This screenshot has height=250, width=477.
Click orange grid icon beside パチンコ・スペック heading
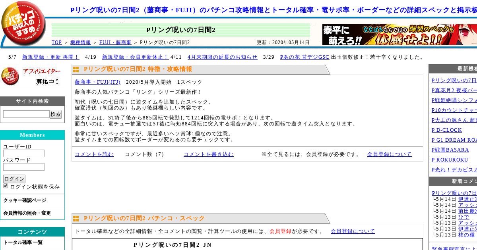[x=76, y=219]
